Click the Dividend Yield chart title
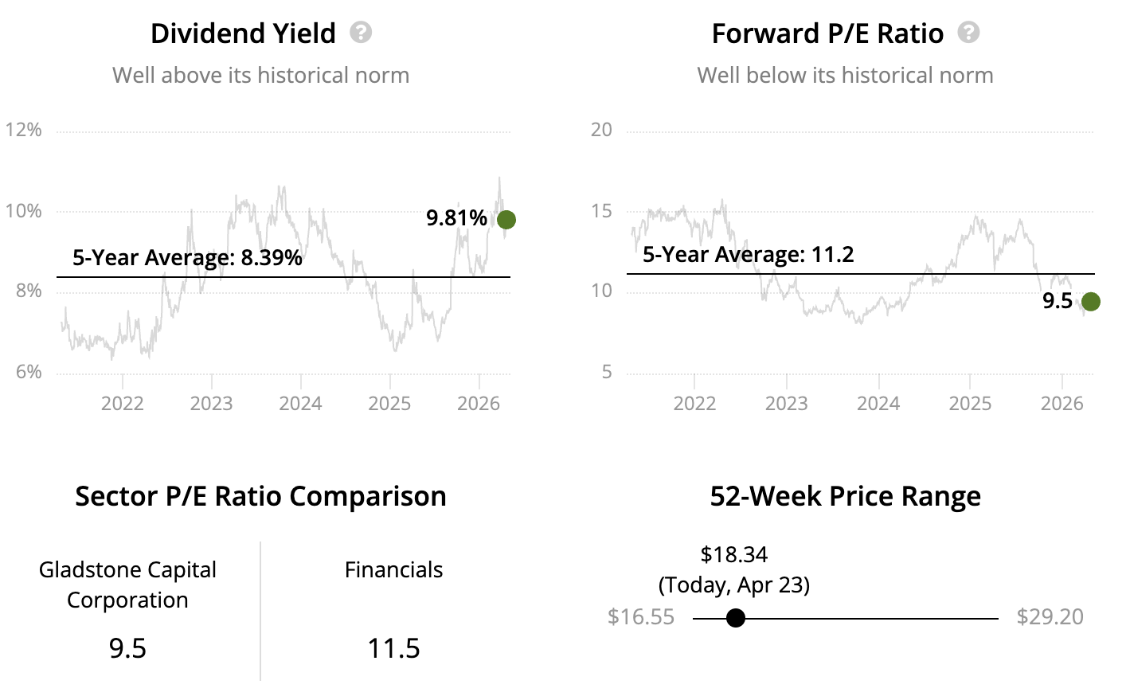Image resolution: width=1126 pixels, height=696 pixels. (x=243, y=33)
